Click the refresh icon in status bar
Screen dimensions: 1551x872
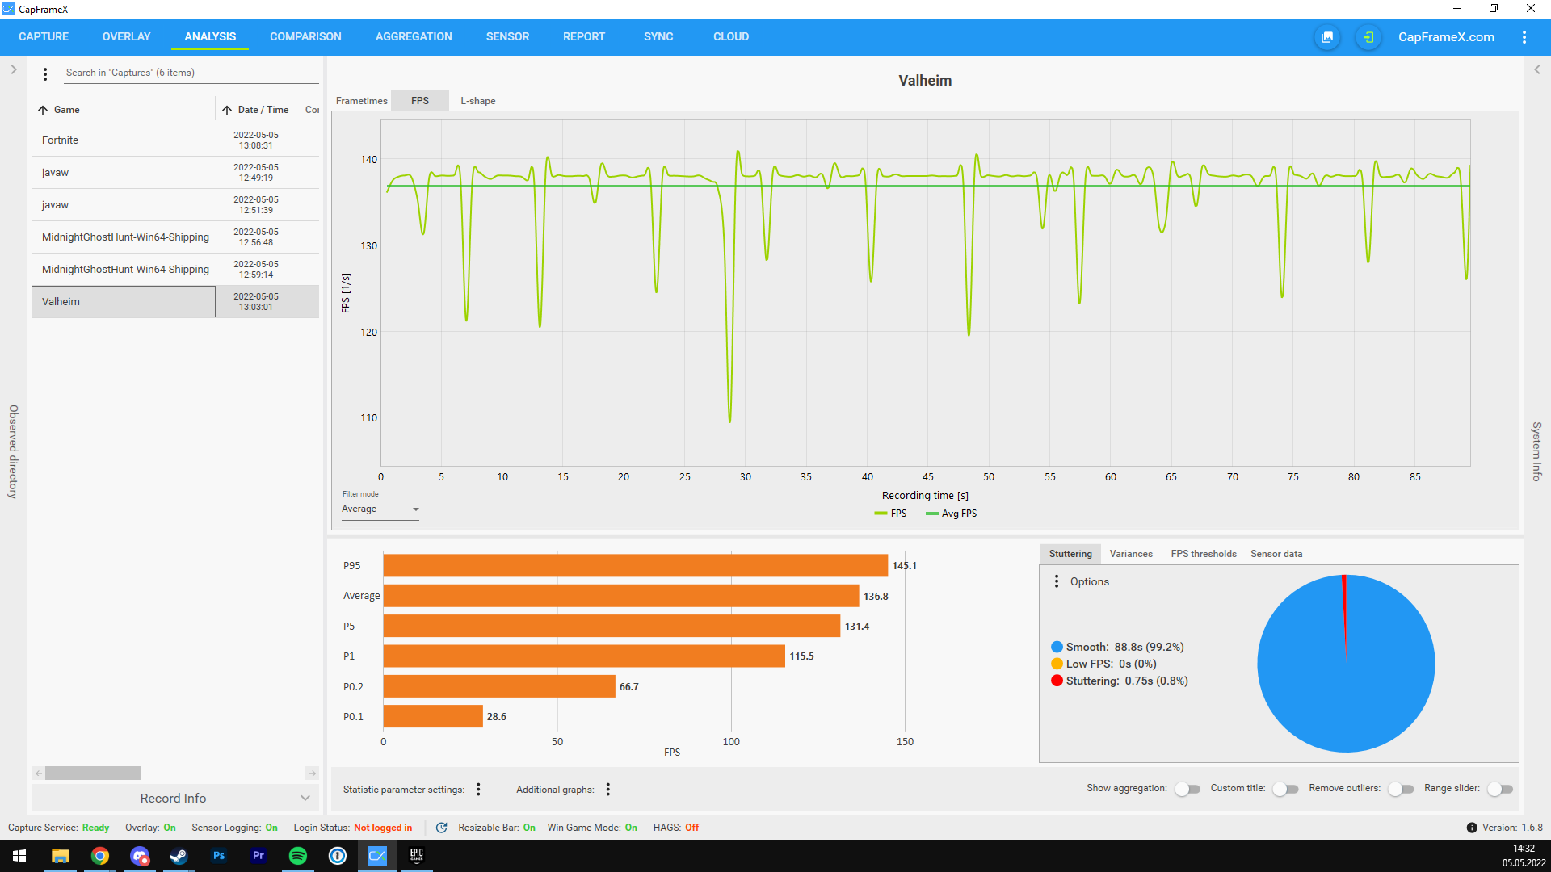coord(441,828)
